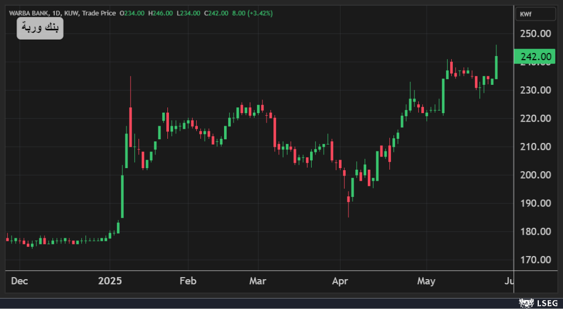This screenshot has height=309, width=563.
Task: Click the 170.00 level on price axis
Action: pyautogui.click(x=535, y=260)
